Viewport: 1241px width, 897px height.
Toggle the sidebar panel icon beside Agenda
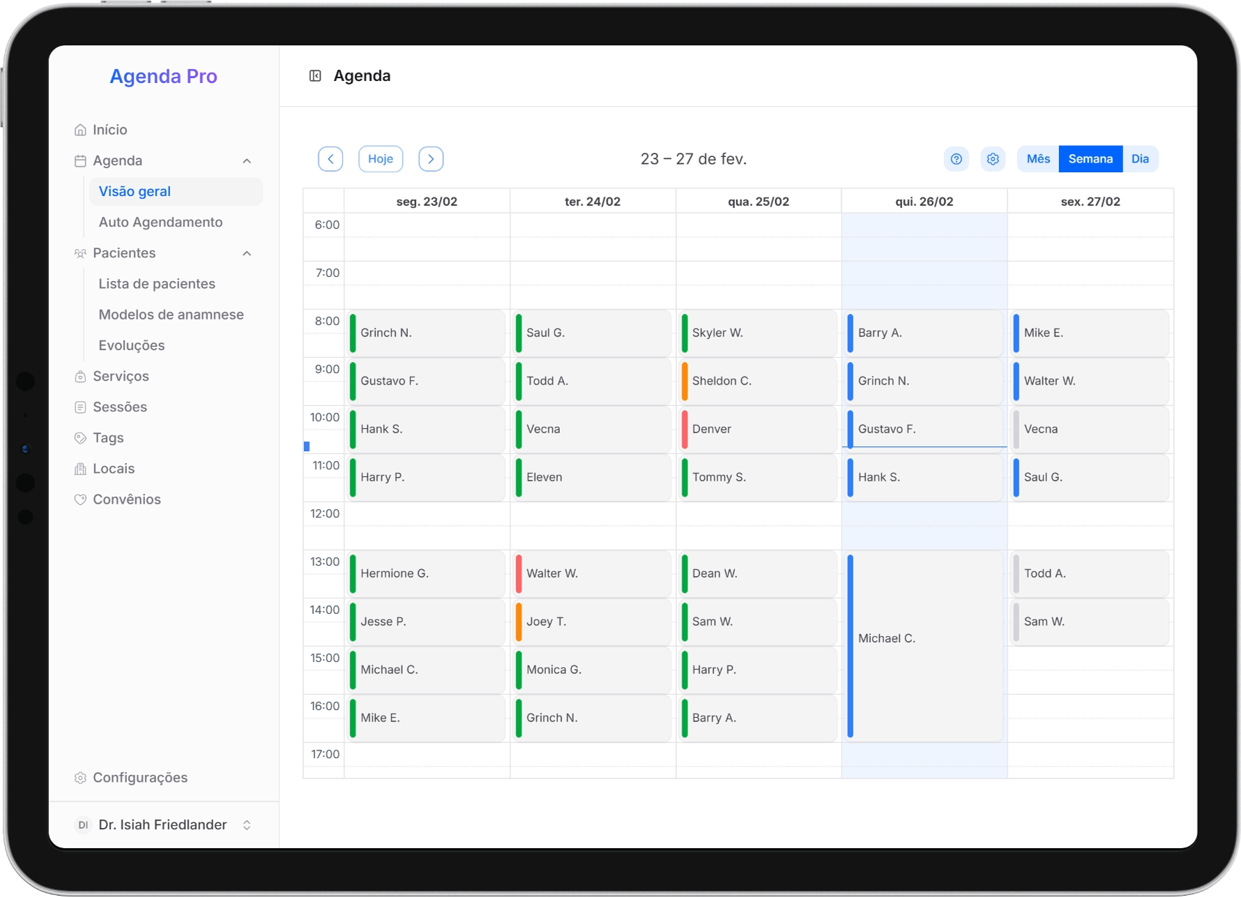(315, 76)
